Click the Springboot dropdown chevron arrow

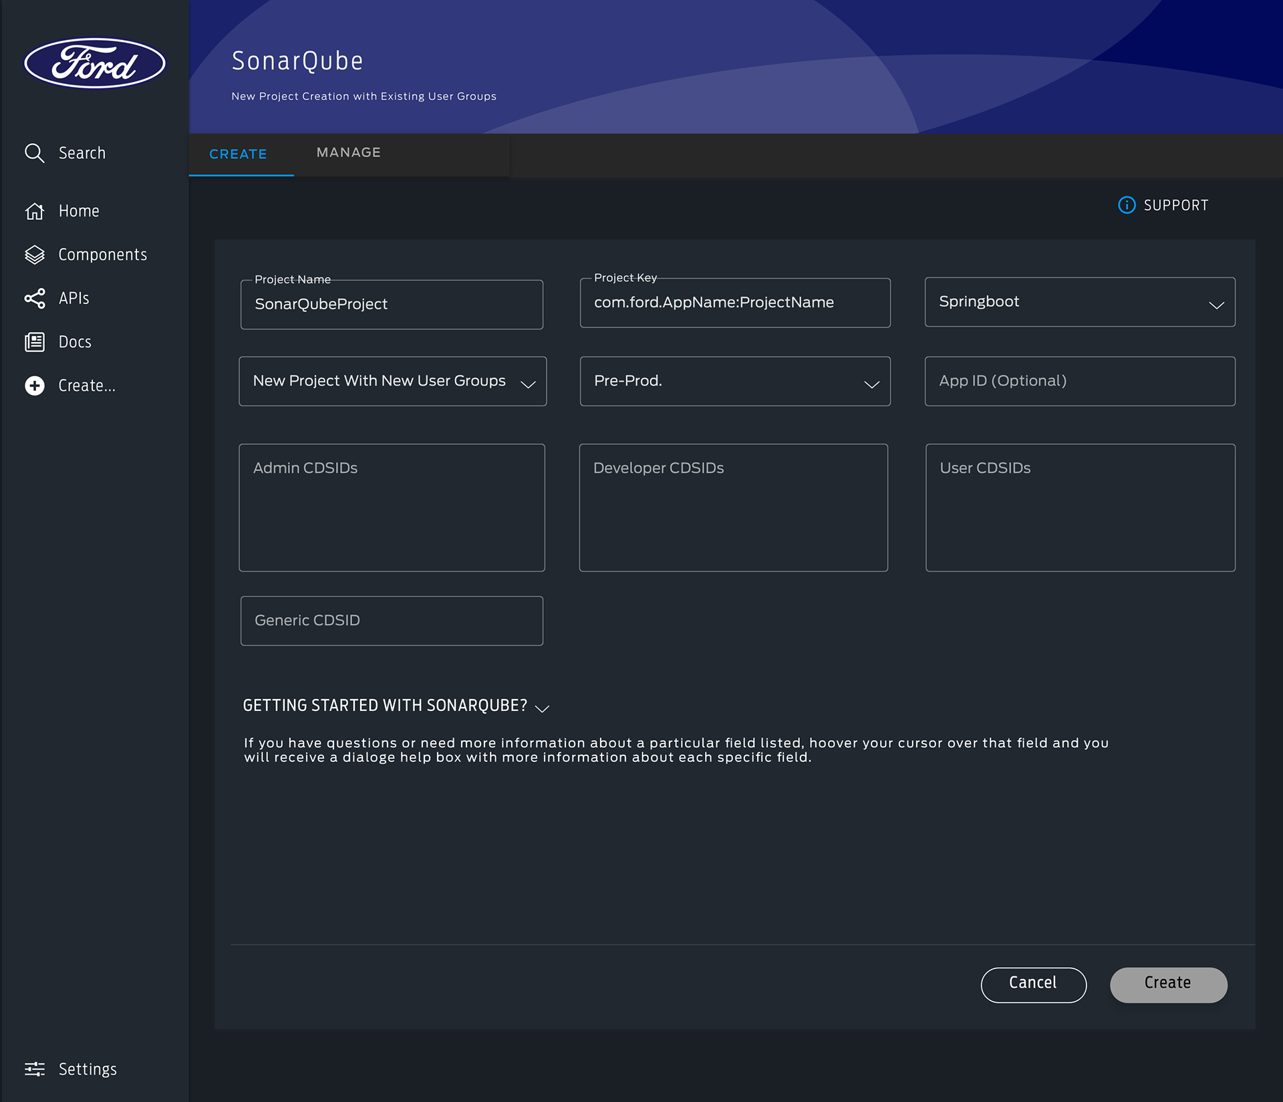tap(1216, 305)
